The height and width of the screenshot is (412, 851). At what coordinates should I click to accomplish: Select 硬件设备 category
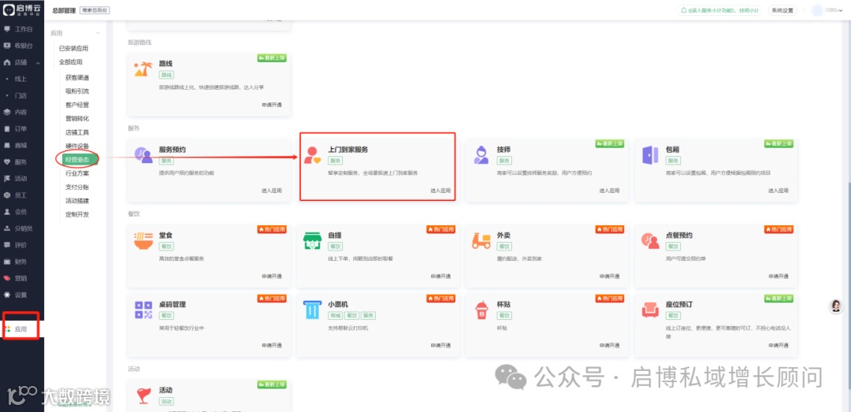pyautogui.click(x=77, y=146)
